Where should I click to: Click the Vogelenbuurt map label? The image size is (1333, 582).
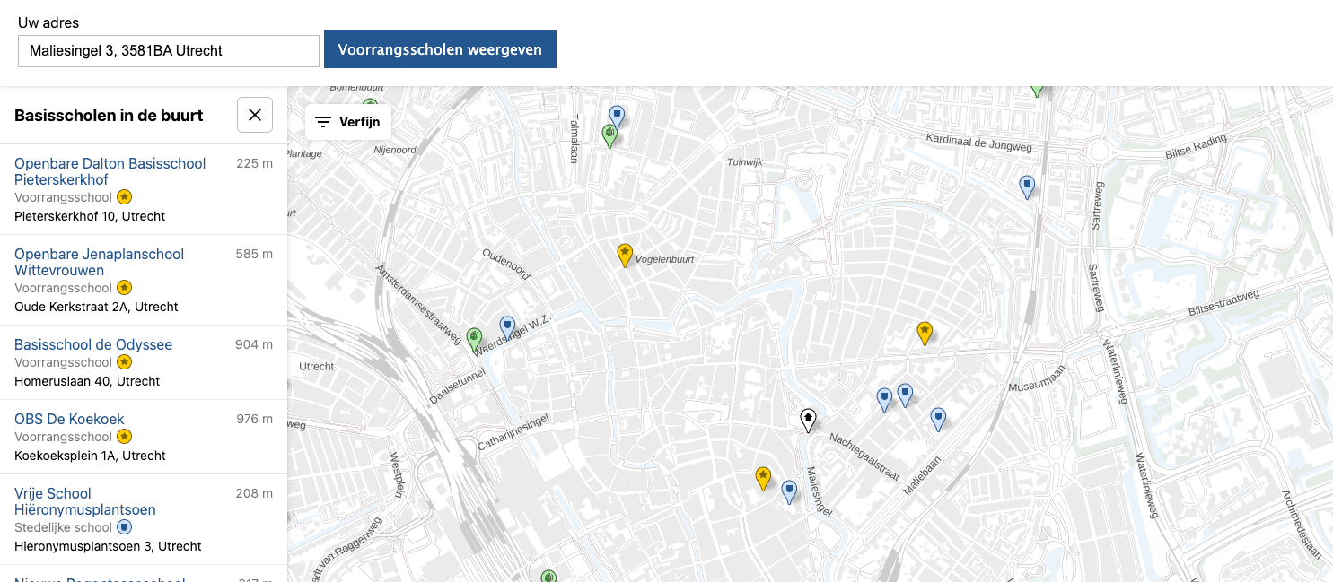(x=665, y=259)
